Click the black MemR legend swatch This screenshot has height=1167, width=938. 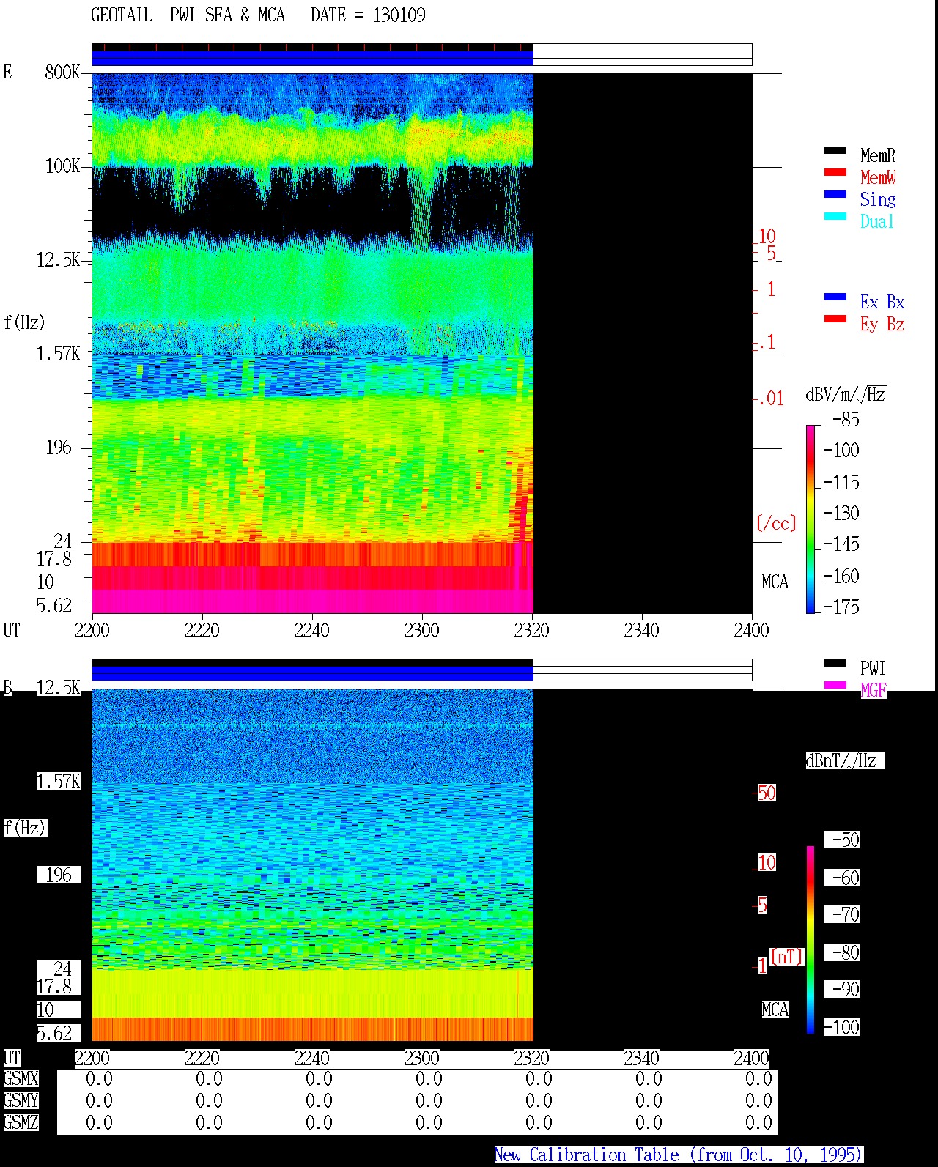[x=835, y=150]
